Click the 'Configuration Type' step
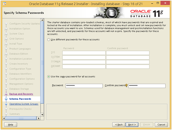172x130 pixels. coord(20,69)
